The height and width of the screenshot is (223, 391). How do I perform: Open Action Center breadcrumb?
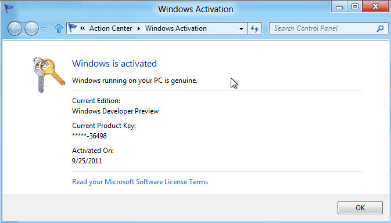tap(111, 28)
